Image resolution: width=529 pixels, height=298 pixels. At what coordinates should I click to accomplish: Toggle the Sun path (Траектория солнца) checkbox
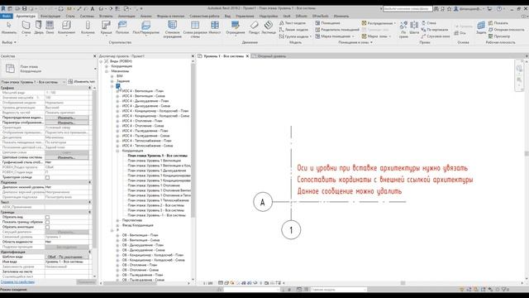pyautogui.click(x=48, y=177)
